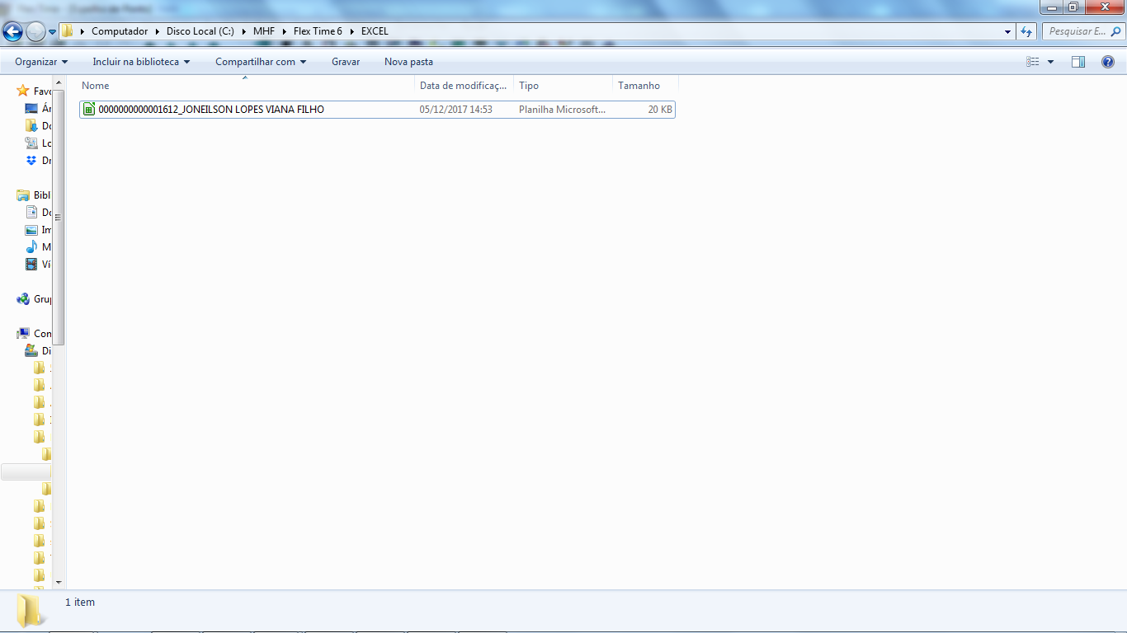Click the EXCEL breadcrumb segment
The height and width of the screenshot is (633, 1127).
pyautogui.click(x=375, y=31)
